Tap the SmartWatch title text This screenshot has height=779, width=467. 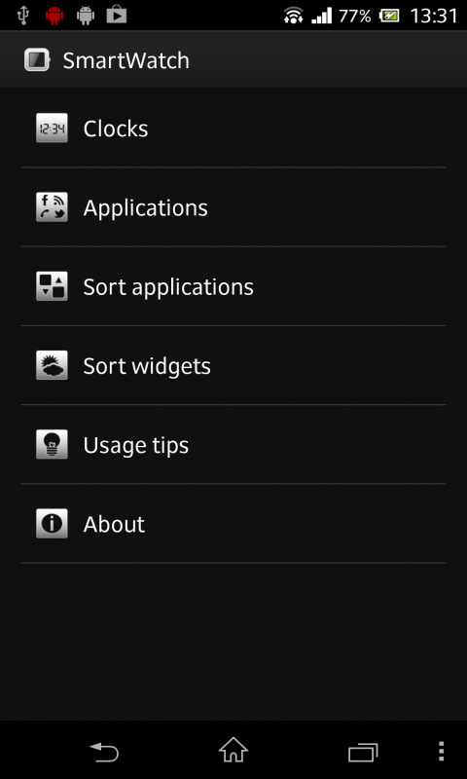[x=126, y=60]
